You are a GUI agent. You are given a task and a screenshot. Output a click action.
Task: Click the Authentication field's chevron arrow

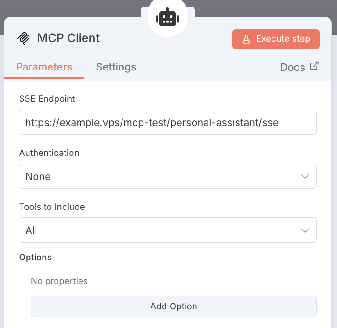point(305,177)
